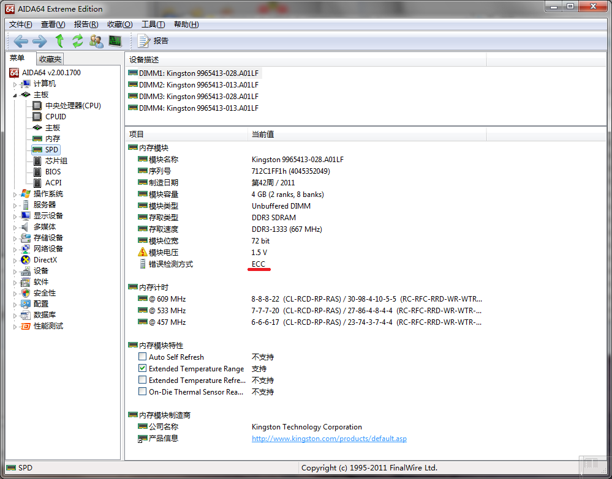Click the 设备 devices icon
Viewport: 612px width, 479px height.
coord(26,270)
